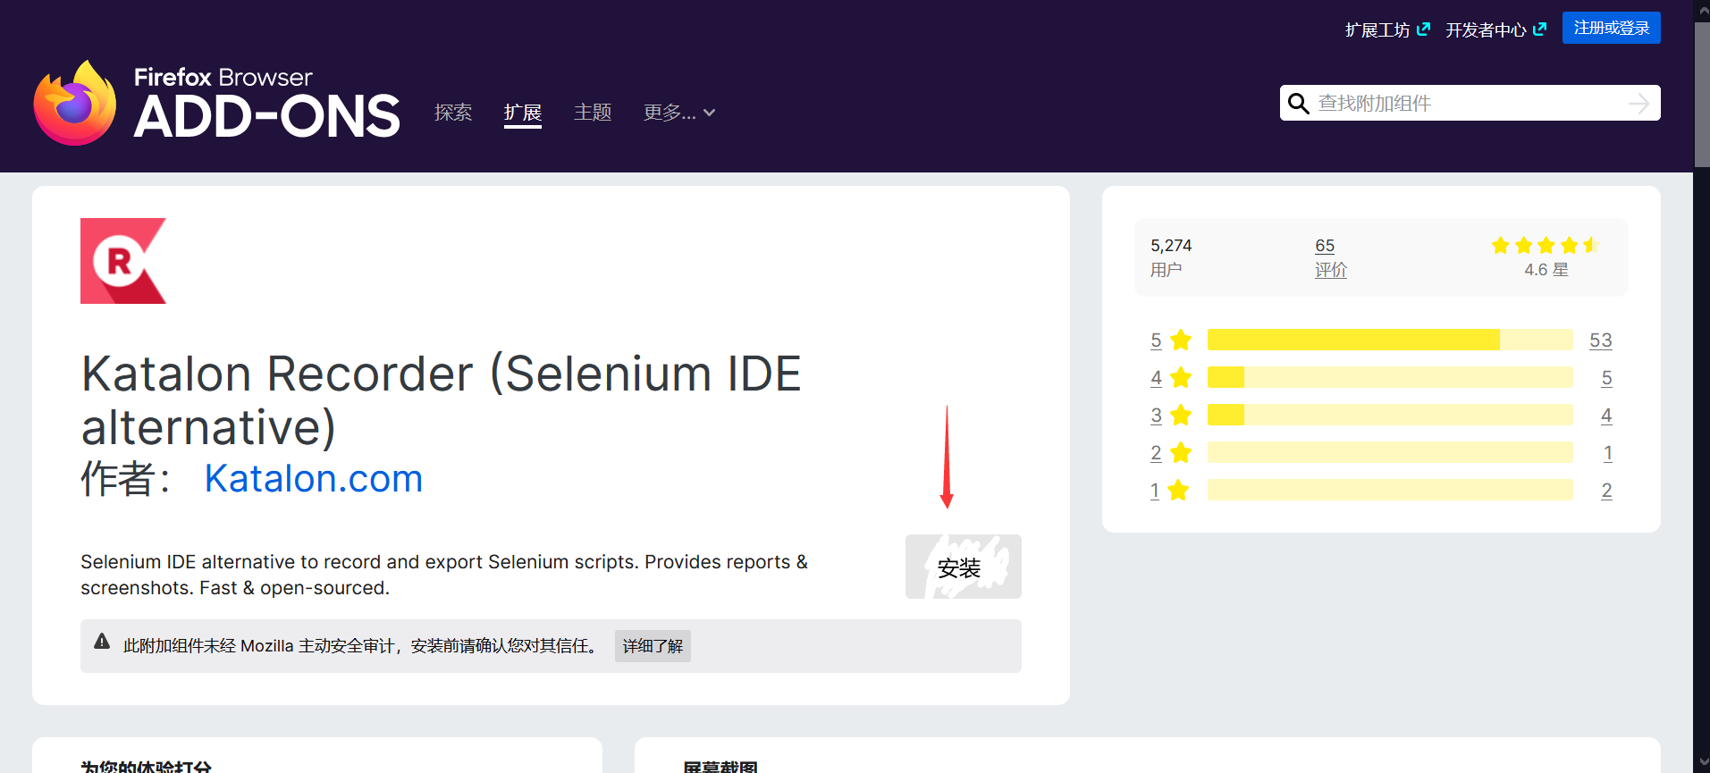Click the 5-star rating progress bar
This screenshot has width=1710, height=773.
1390,340
